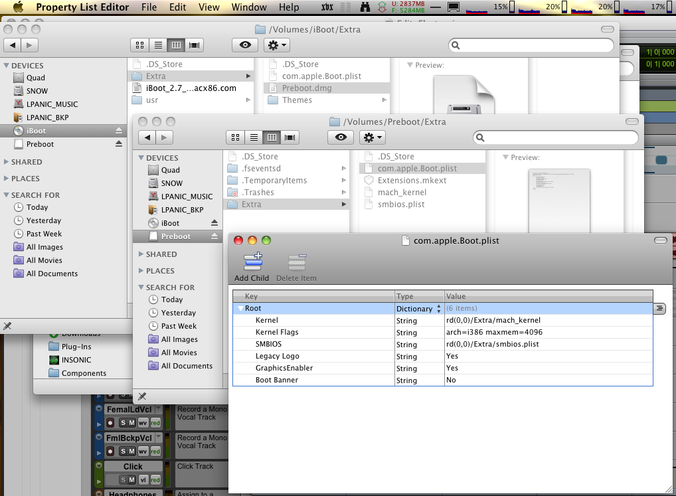Switch iBoot window to column view
The width and height of the screenshot is (676, 496).
coord(176,44)
